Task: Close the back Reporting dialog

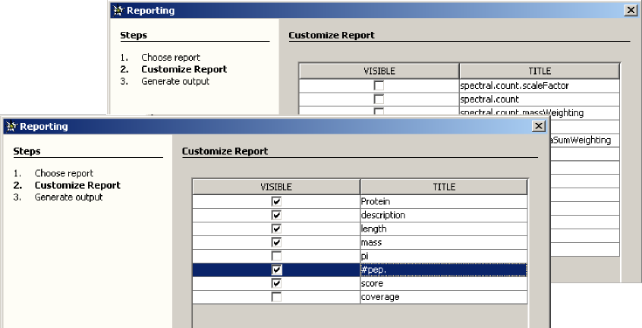Action: pos(630,11)
